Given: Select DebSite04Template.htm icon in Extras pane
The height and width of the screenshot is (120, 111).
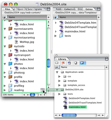Looking at the screenshot, I should [61, 23].
